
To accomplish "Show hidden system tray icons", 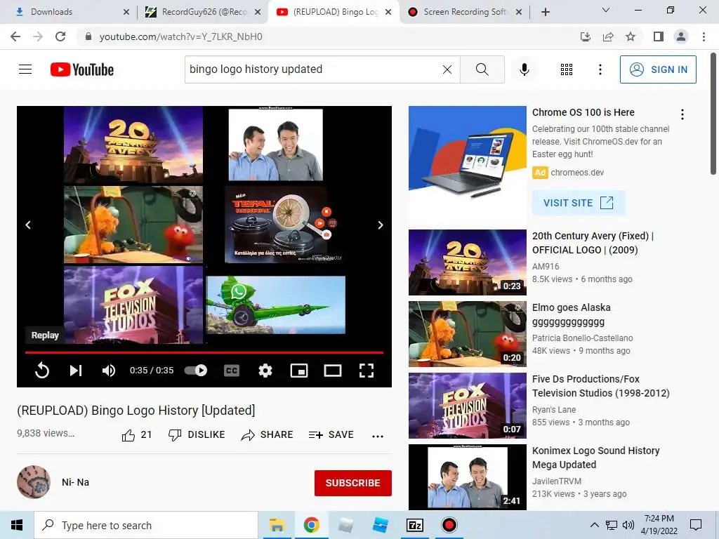I will tap(594, 525).
